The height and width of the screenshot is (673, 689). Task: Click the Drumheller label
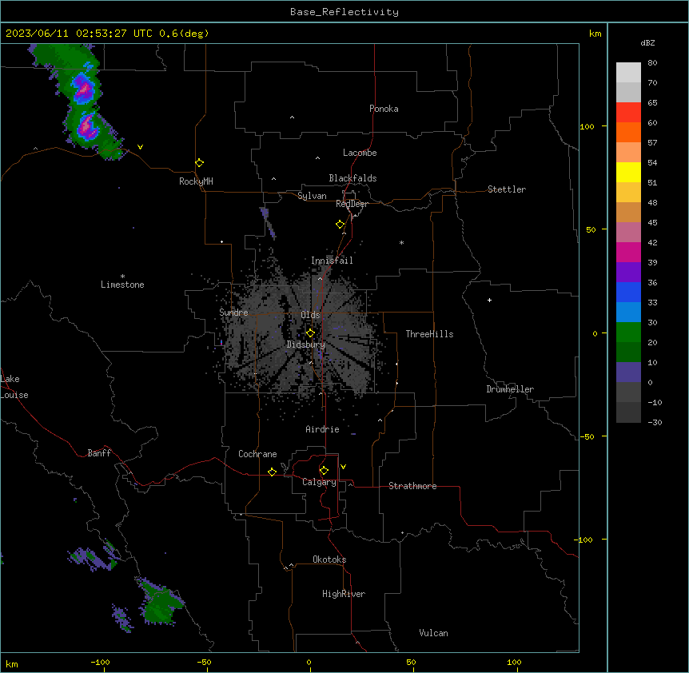[510, 389]
